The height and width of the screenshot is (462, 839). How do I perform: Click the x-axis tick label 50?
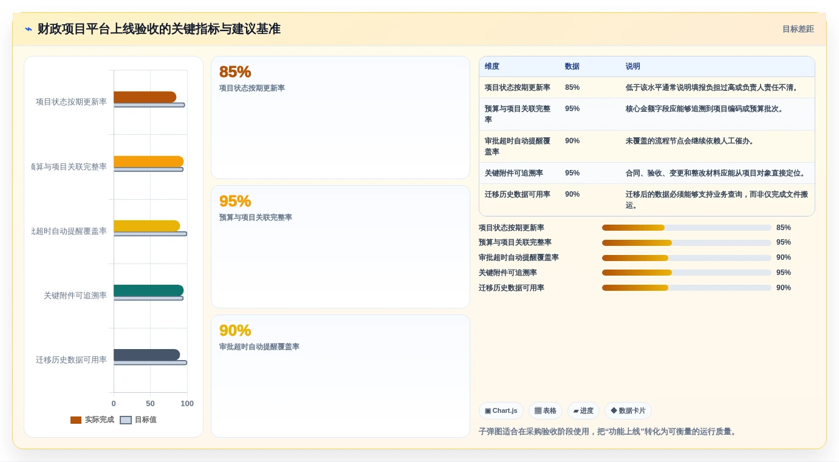tap(150, 404)
